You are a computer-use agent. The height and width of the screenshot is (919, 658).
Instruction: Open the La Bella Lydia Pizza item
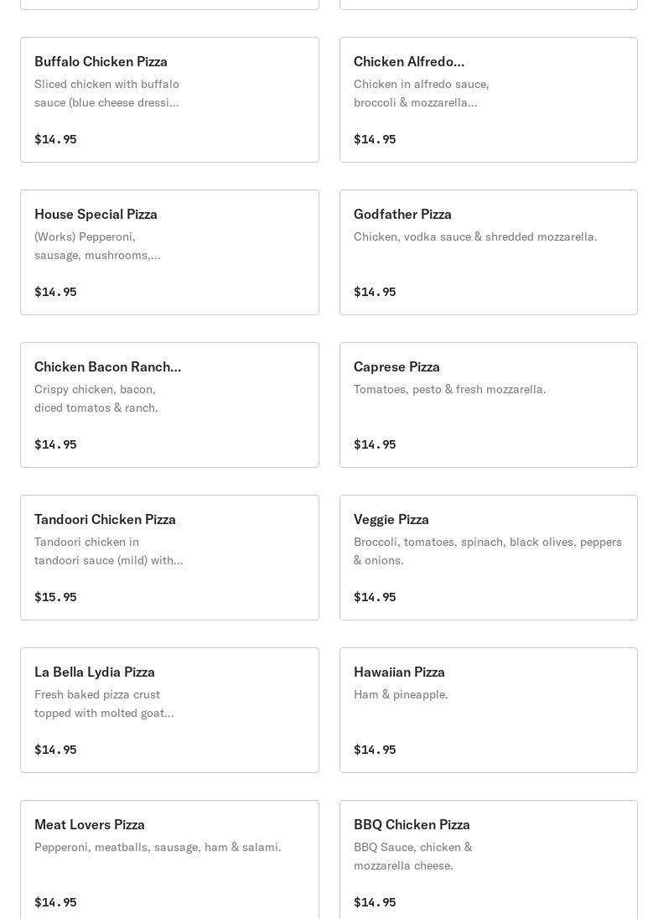click(x=169, y=710)
